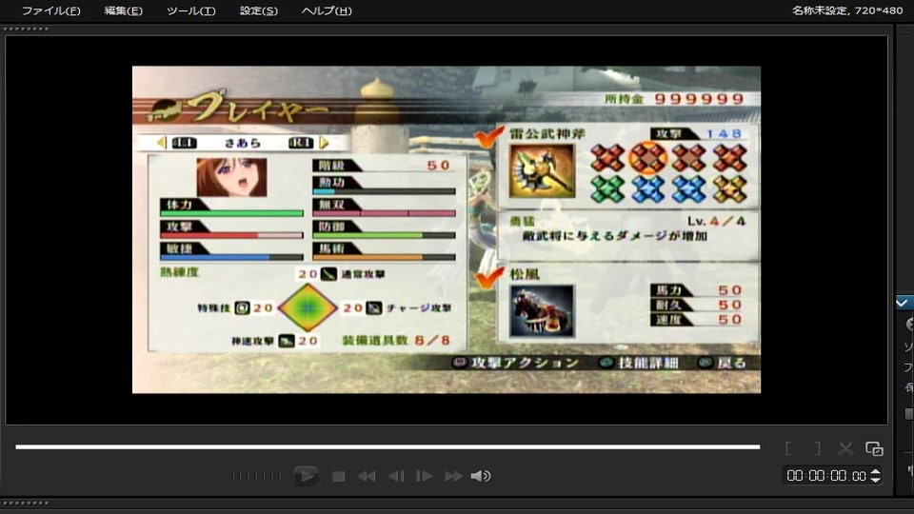Screen dimensions: 914x514
Task: Set mark-in with the left bracket icon
Action: click(x=788, y=448)
